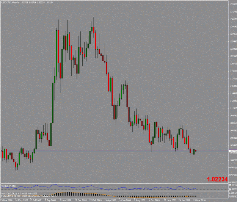Click the 1.19190 price axis label
The image size is (237, 202).
click(x=233, y=71)
